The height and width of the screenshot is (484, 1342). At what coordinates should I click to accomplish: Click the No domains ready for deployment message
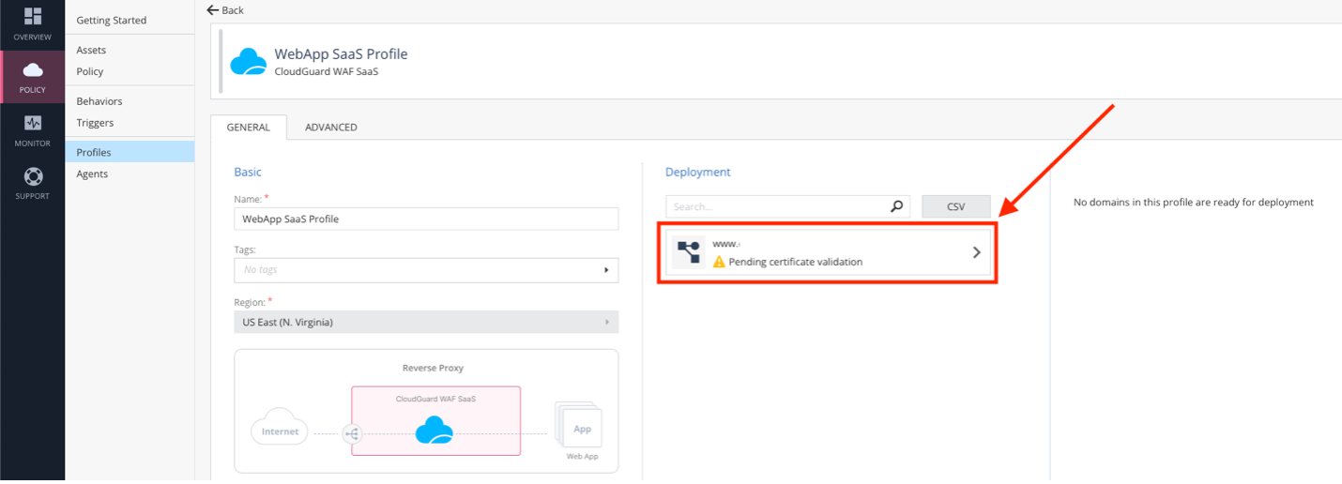tap(1194, 202)
